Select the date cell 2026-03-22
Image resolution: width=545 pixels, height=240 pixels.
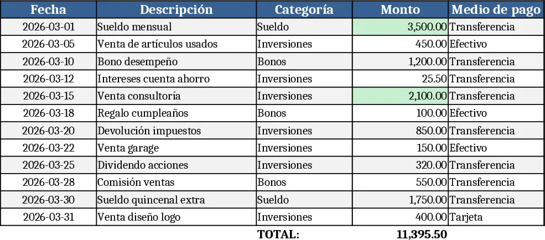pos(48,148)
